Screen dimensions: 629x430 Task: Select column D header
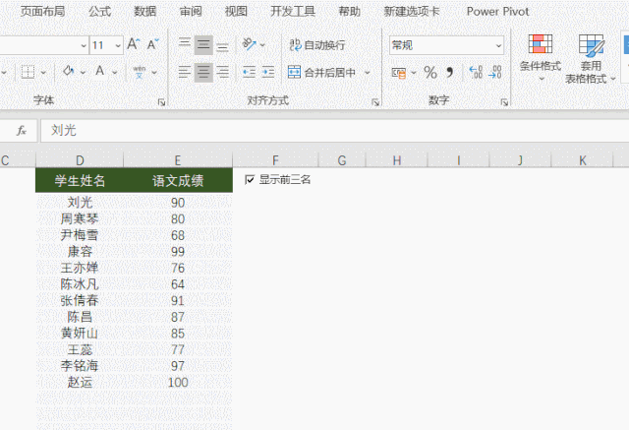[80, 160]
